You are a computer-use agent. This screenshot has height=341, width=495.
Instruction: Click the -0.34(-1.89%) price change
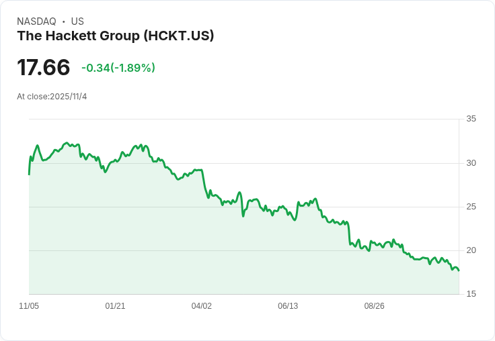[x=118, y=68]
